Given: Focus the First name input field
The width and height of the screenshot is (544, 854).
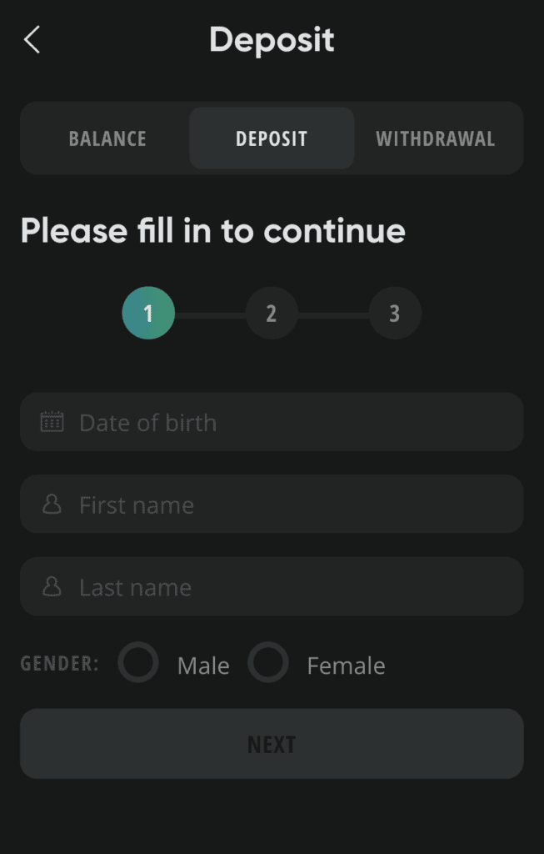Looking at the screenshot, I should click(272, 505).
